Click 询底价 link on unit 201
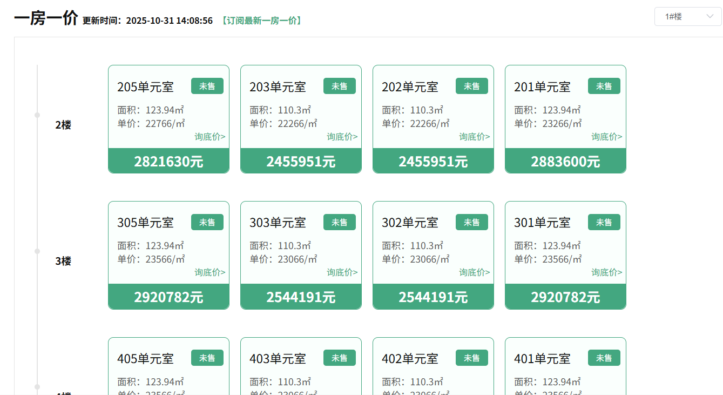723x395 pixels. pyautogui.click(x=607, y=137)
